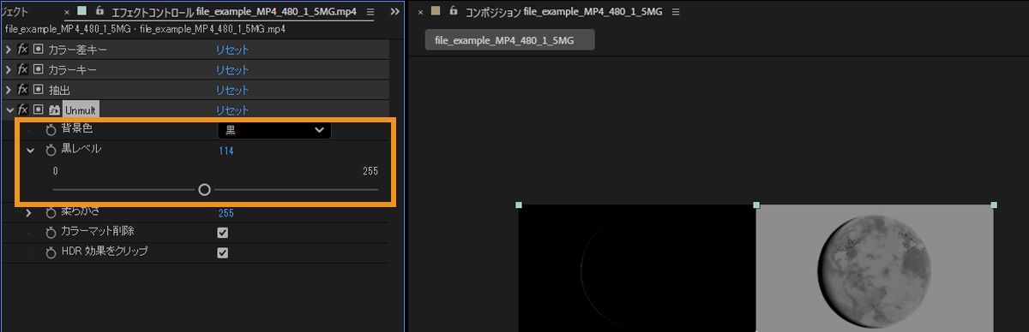This screenshot has width=1029, height=332.
Task: Click the lock icon in composition panel tab
Action: point(454,11)
